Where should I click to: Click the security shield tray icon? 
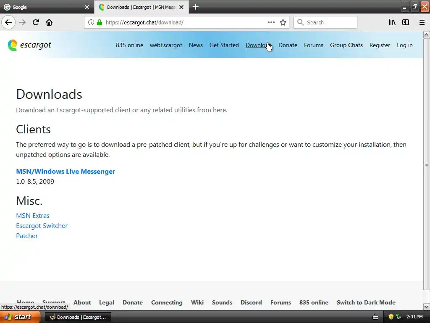pos(391,317)
